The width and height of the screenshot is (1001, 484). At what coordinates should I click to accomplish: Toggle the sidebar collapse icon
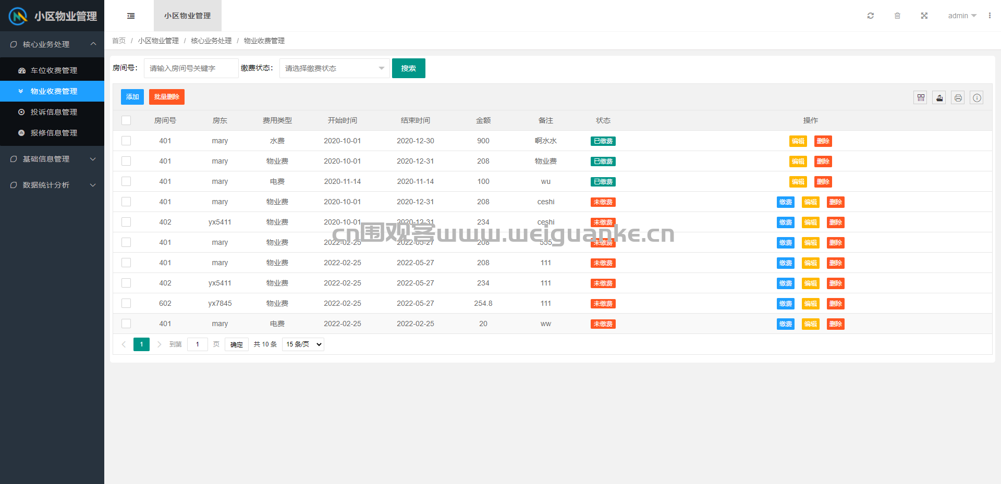[x=131, y=16]
